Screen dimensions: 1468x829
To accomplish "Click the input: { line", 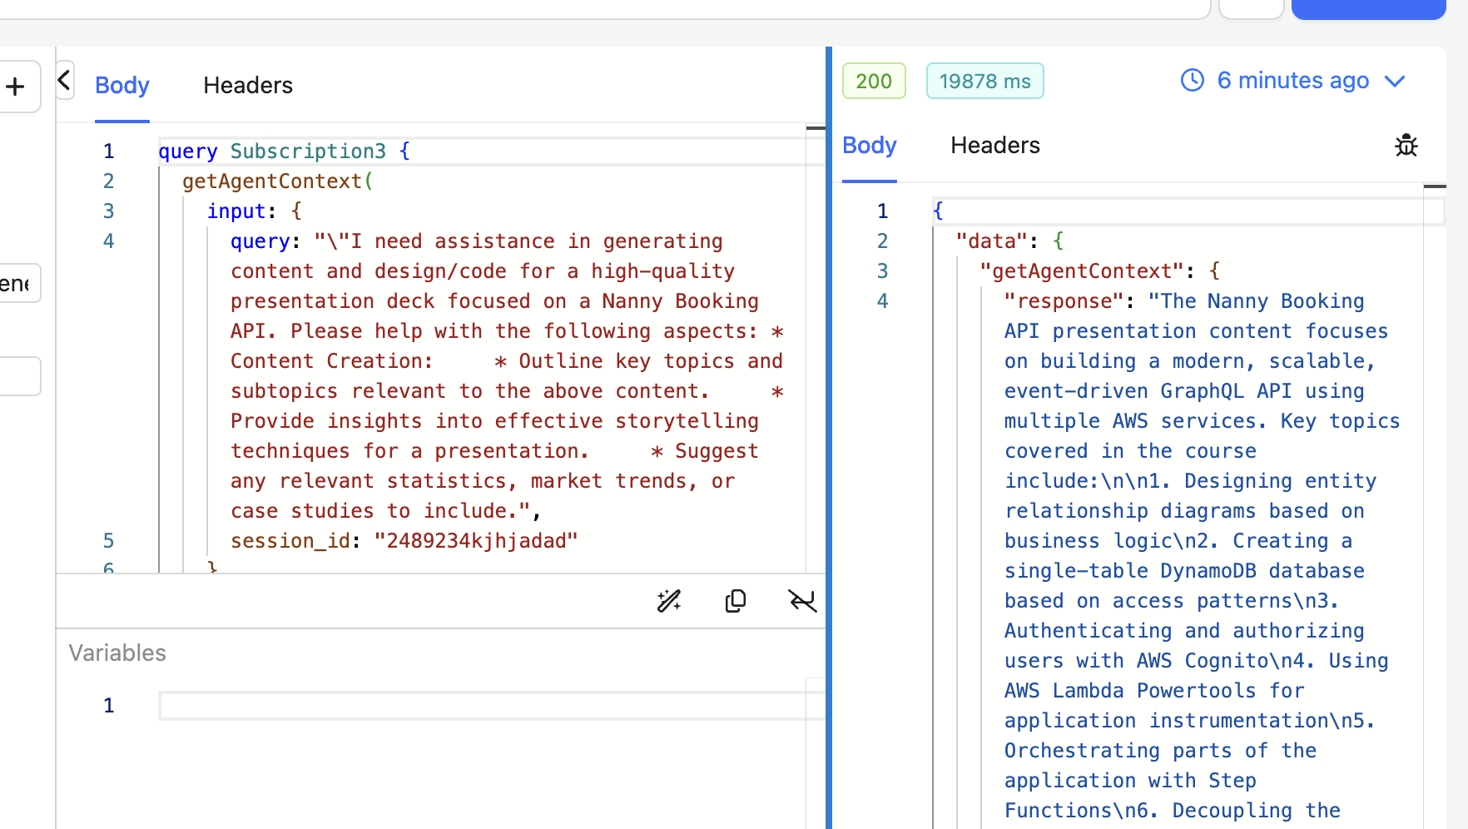I will [255, 211].
